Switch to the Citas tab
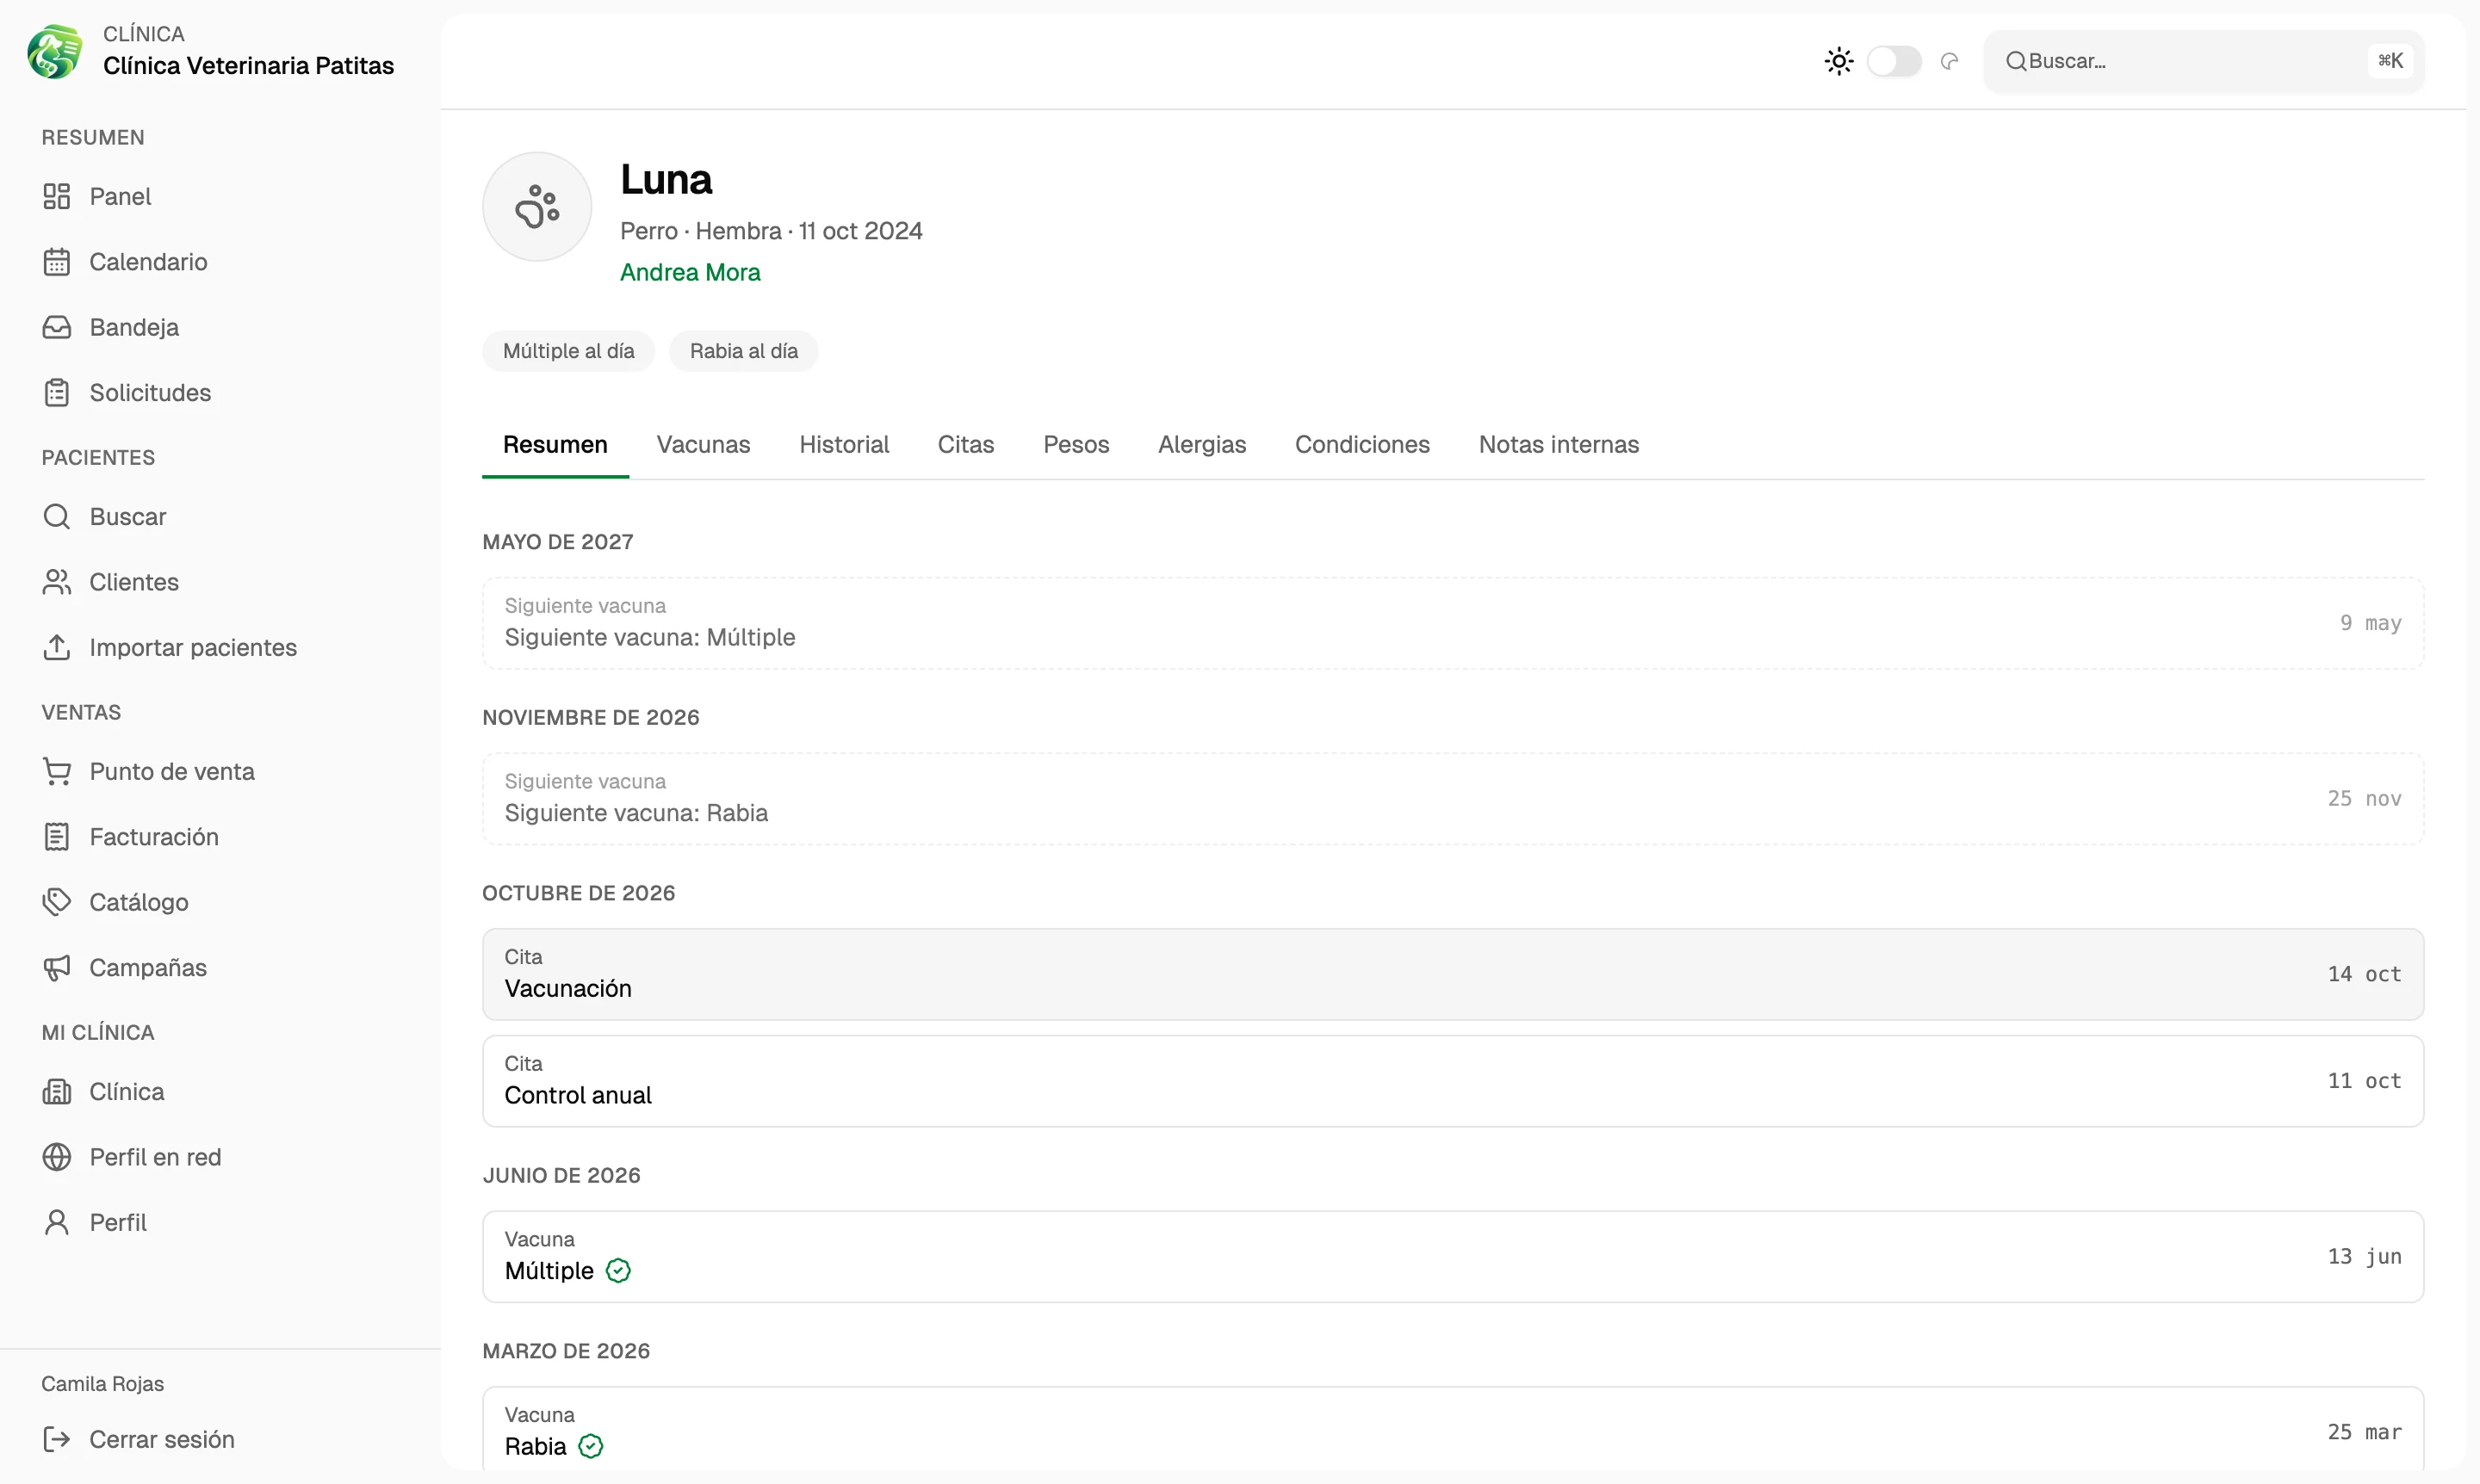Image resolution: width=2480 pixels, height=1484 pixels. [965, 445]
